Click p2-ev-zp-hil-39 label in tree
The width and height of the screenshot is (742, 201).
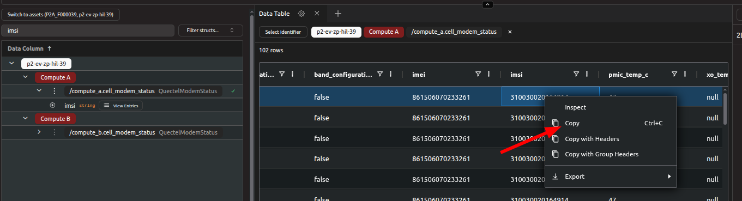pyautogui.click(x=47, y=64)
